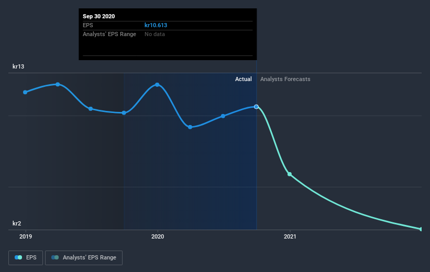
Task: Select the final forecast point at chart edge
Action: pos(421,229)
